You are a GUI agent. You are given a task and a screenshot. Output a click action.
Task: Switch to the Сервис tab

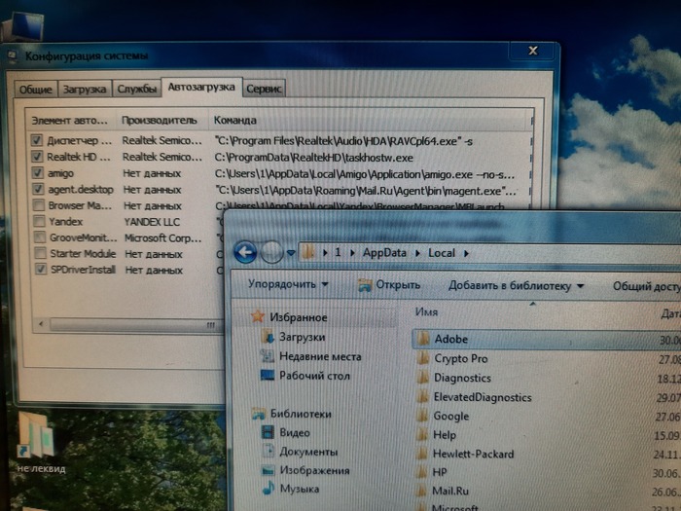264,89
